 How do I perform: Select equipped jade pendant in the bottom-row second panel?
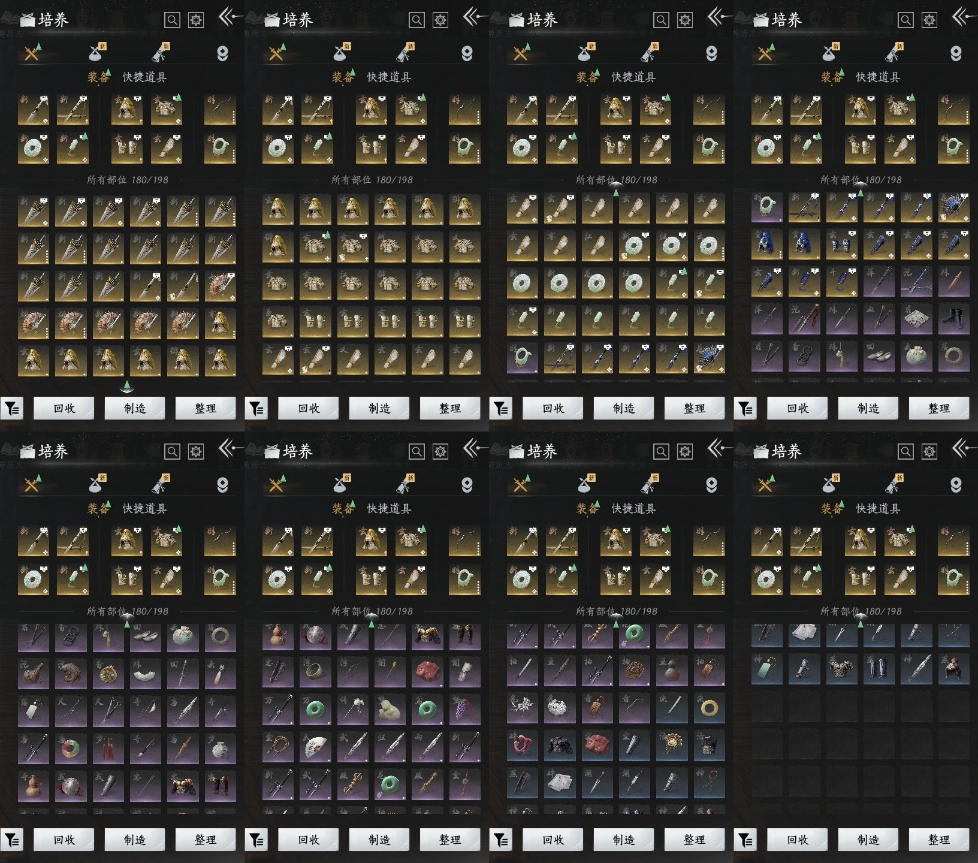[317, 580]
